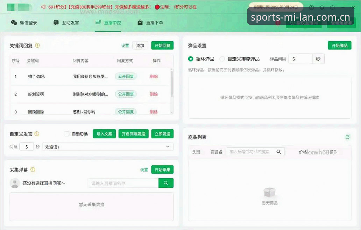Click the red scrolling announcement text
Screen dimensions: 361x230
coord(122,7)
